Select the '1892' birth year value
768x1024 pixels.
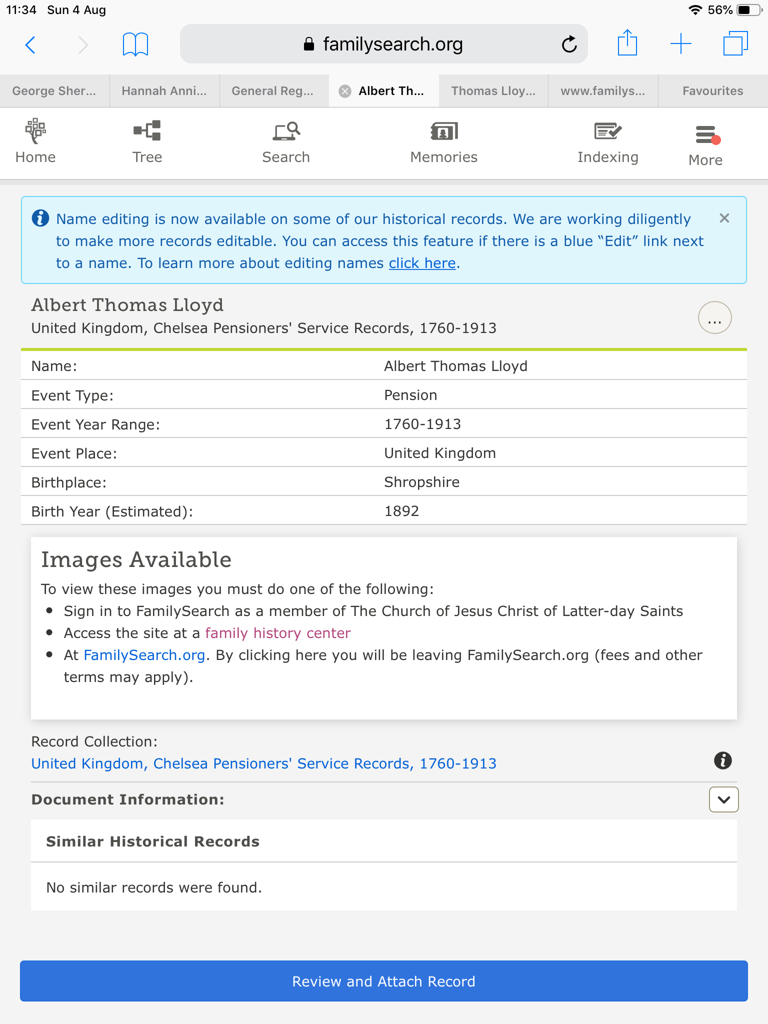pos(401,511)
